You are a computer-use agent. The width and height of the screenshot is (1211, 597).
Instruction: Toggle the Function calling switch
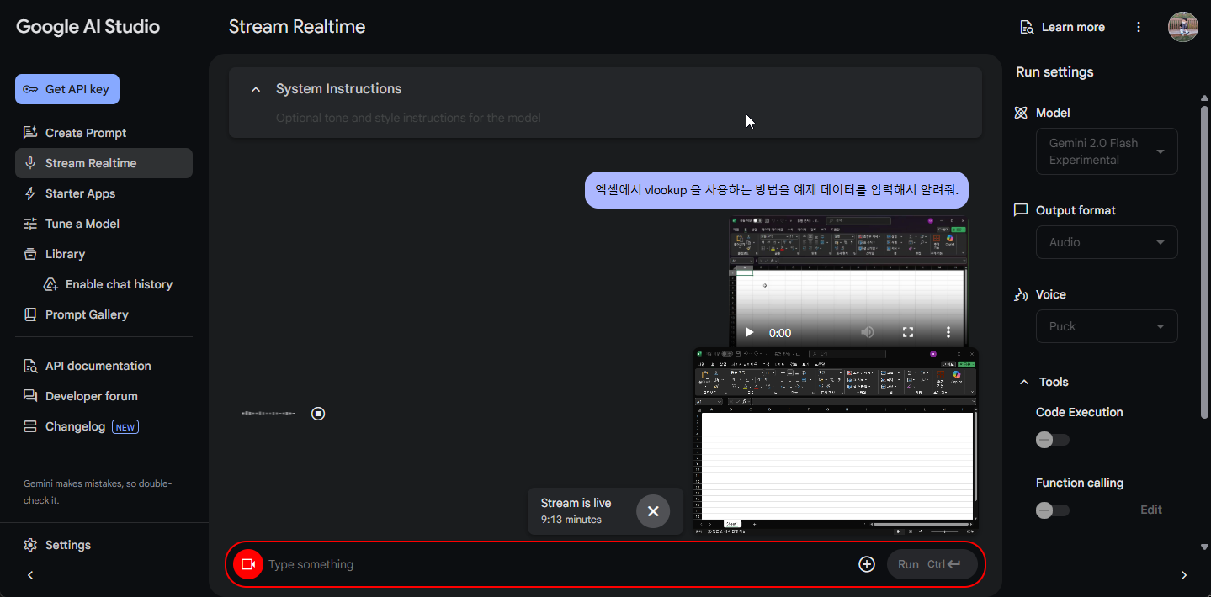pos(1052,510)
